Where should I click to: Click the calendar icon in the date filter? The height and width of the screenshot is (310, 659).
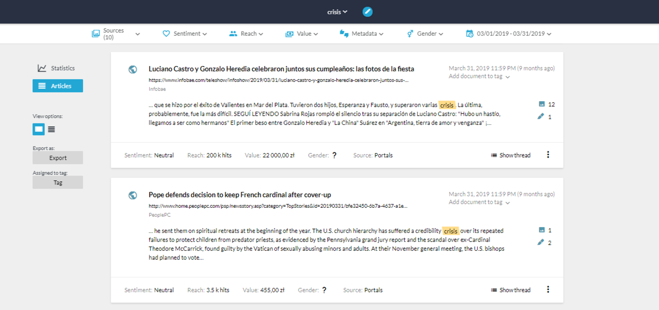[x=469, y=34]
